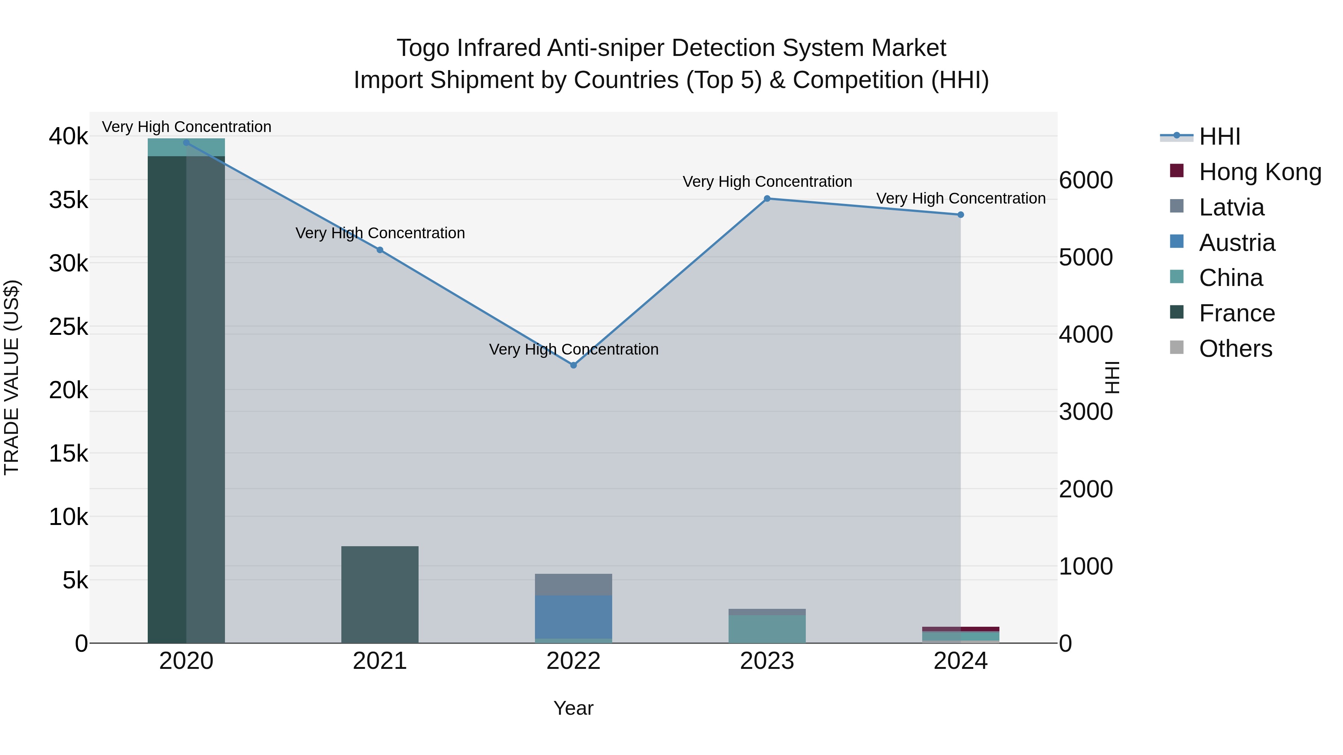Viewport: 1343px width, 755px height.
Task: Click the Year axis title
Action: pyautogui.click(x=573, y=709)
